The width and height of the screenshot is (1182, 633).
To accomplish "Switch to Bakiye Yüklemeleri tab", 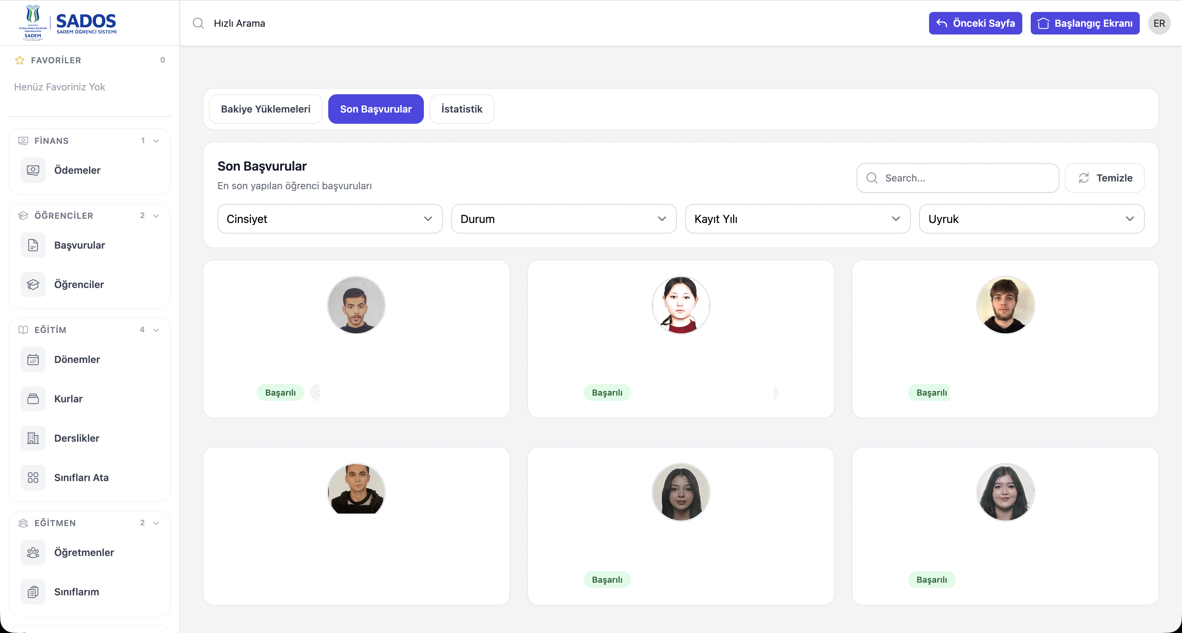I will point(266,109).
